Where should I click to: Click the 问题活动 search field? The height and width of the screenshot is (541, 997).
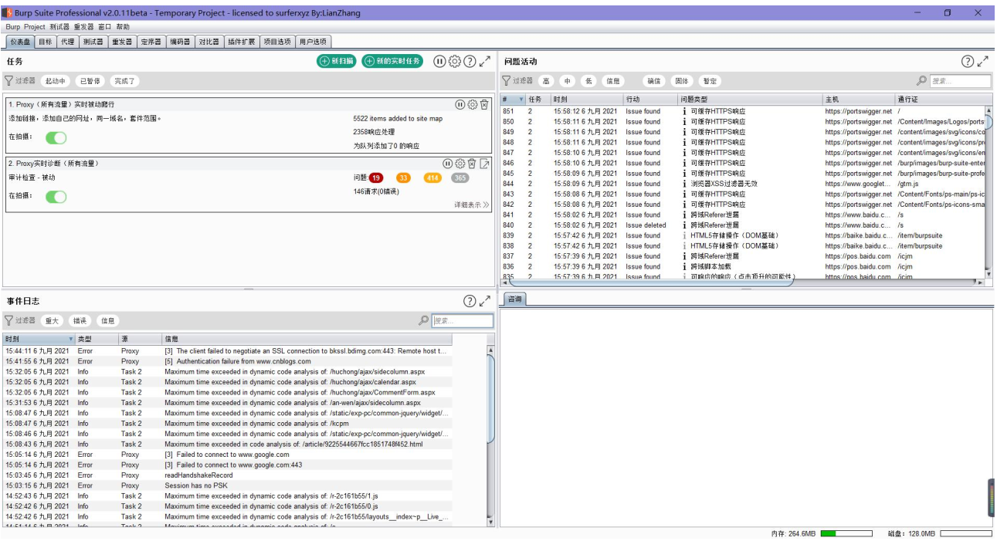[960, 81]
